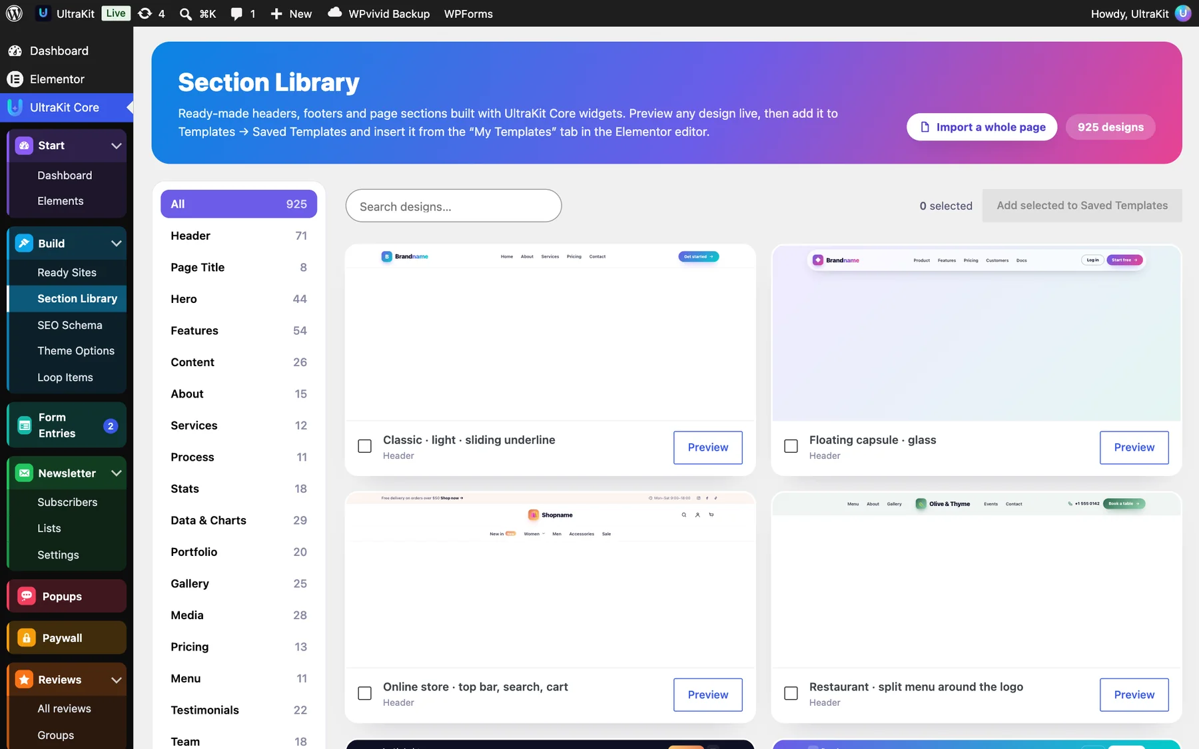
Task: Preview the Restaurant split menu design
Action: click(1134, 694)
